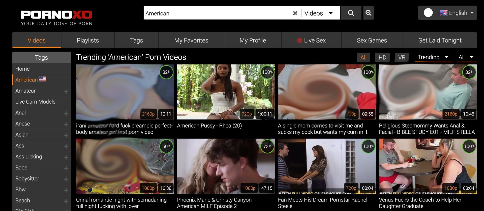This screenshot has width=484, height=211.
Task: Expand the Anese tag with its plus icon
Action: click(x=66, y=124)
